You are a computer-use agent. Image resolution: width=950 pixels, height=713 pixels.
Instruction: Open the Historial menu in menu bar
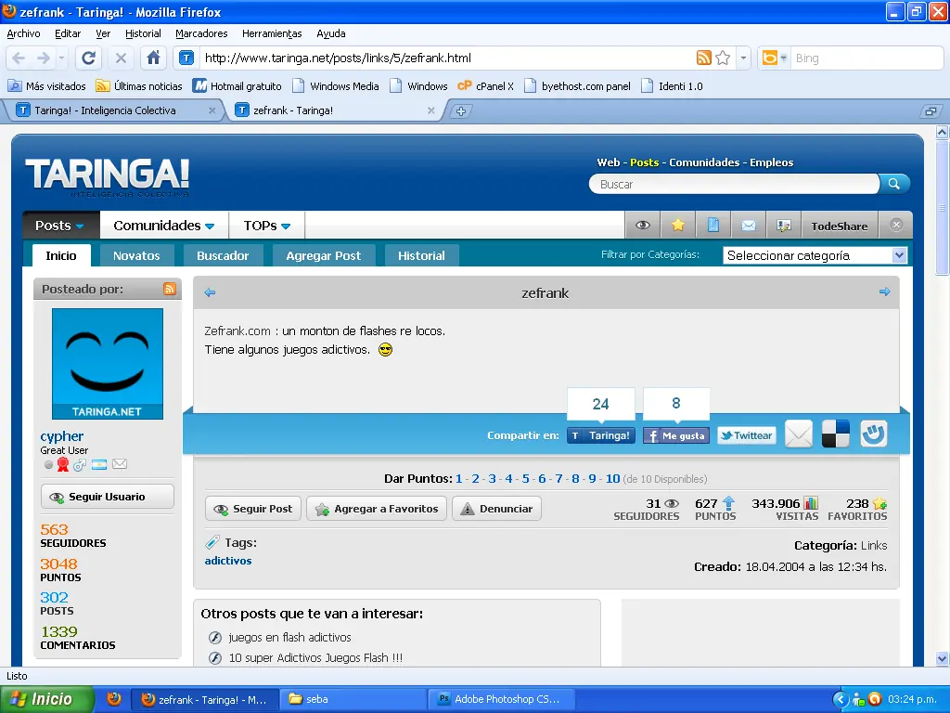click(143, 34)
